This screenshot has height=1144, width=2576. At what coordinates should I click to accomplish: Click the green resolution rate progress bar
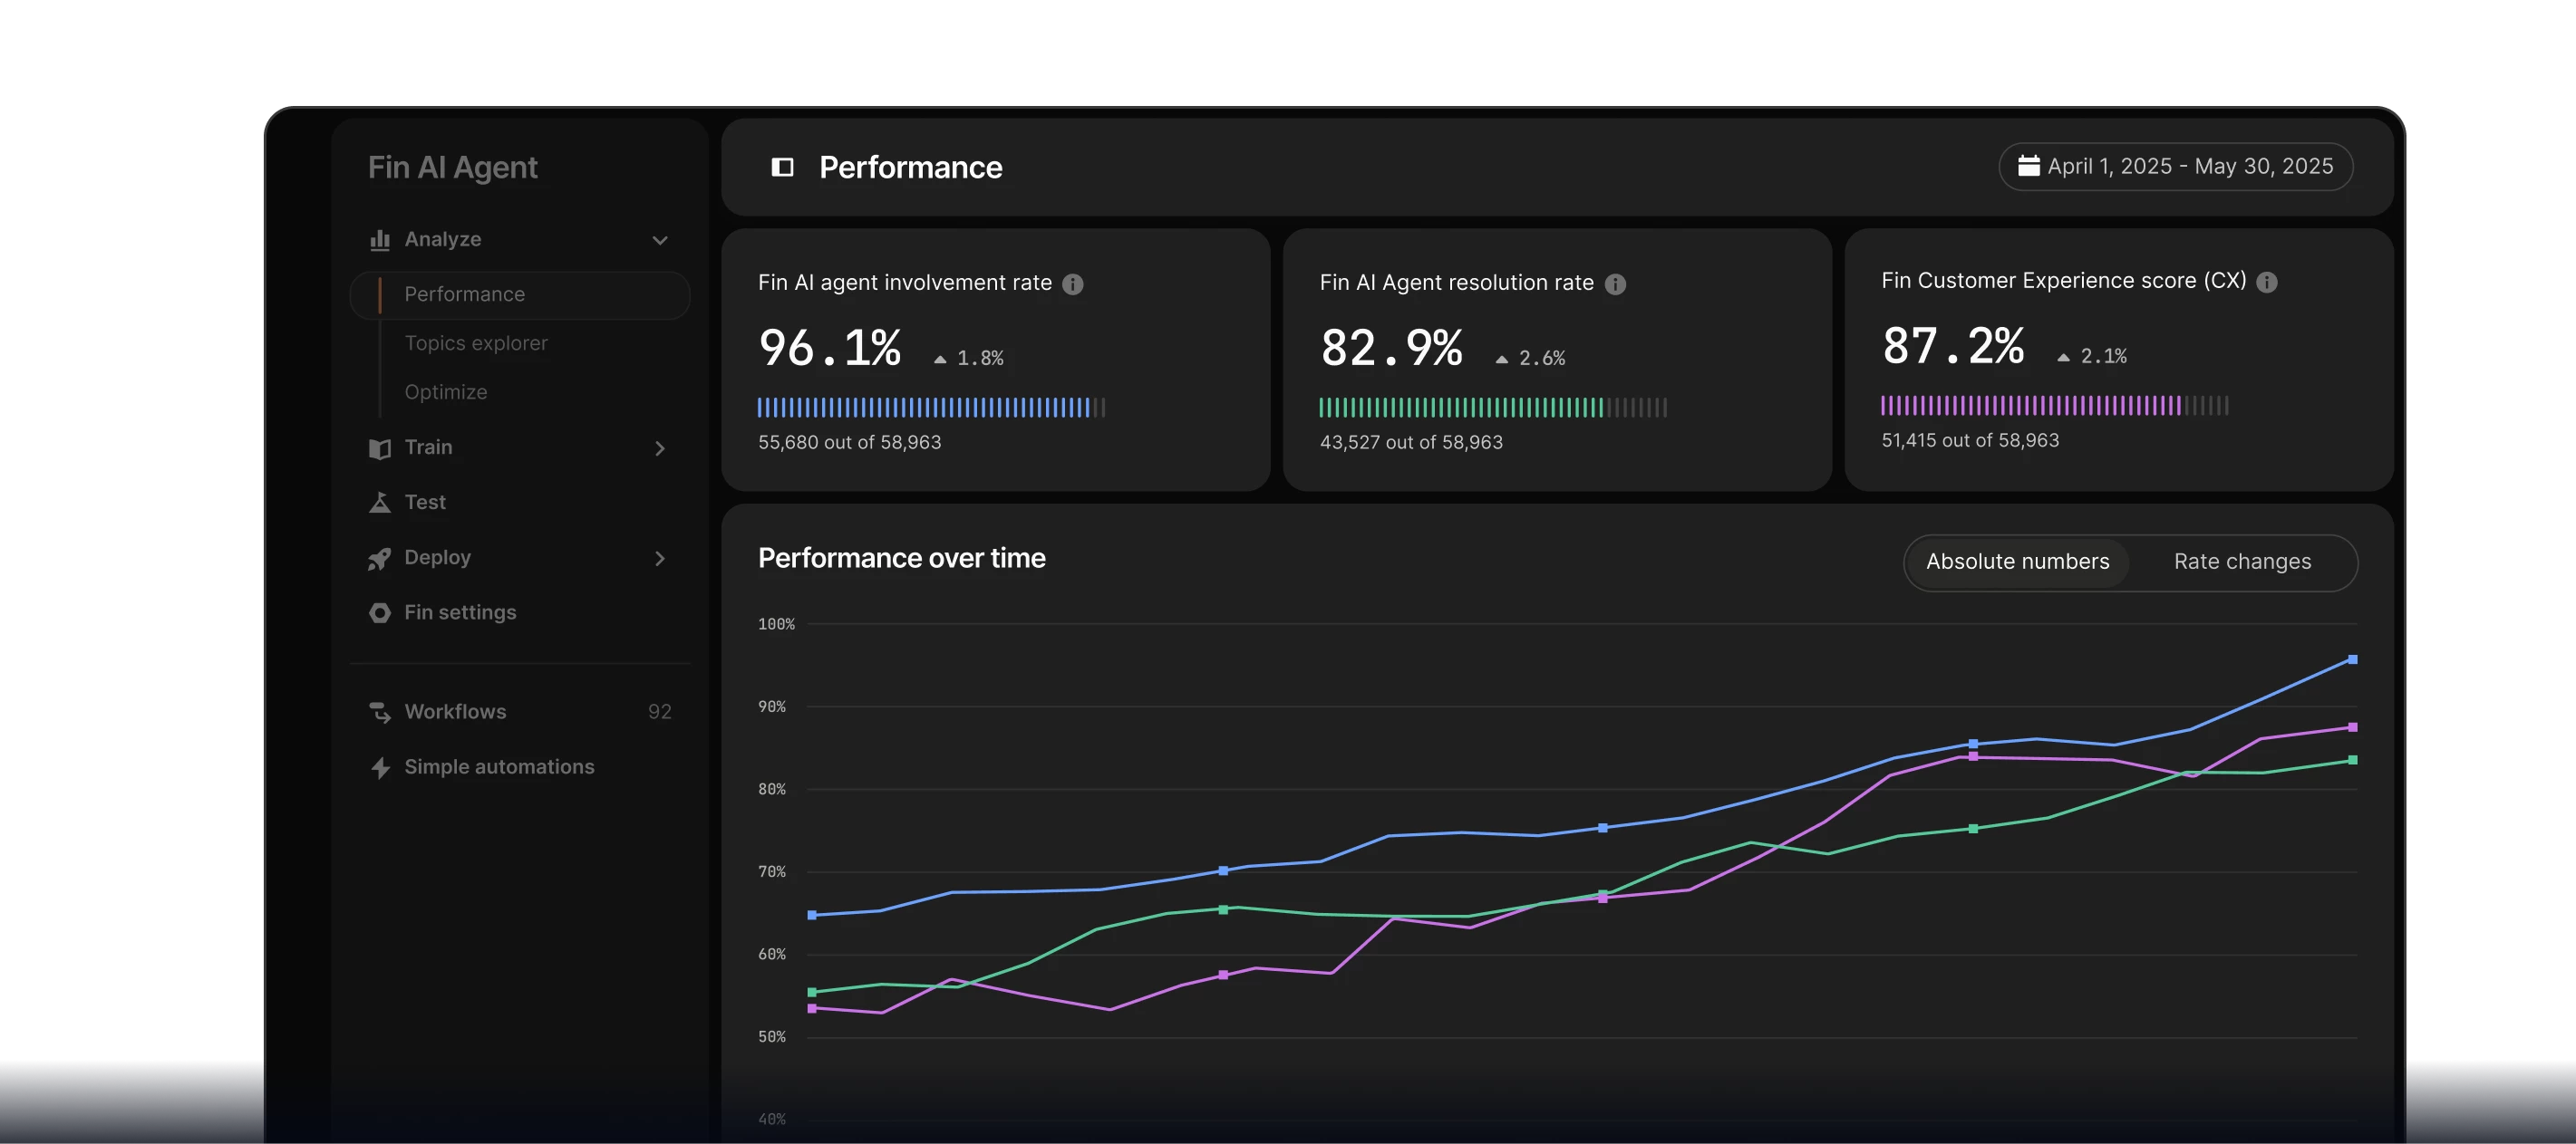(1493, 408)
